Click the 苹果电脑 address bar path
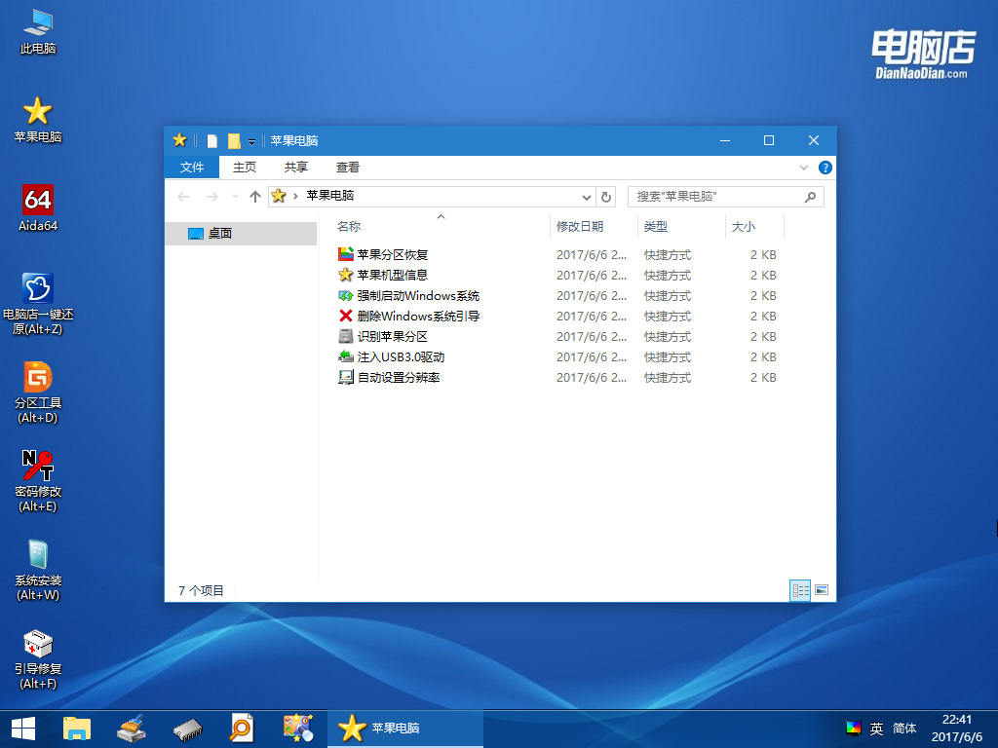Screen dimensions: 998x748 (329, 195)
